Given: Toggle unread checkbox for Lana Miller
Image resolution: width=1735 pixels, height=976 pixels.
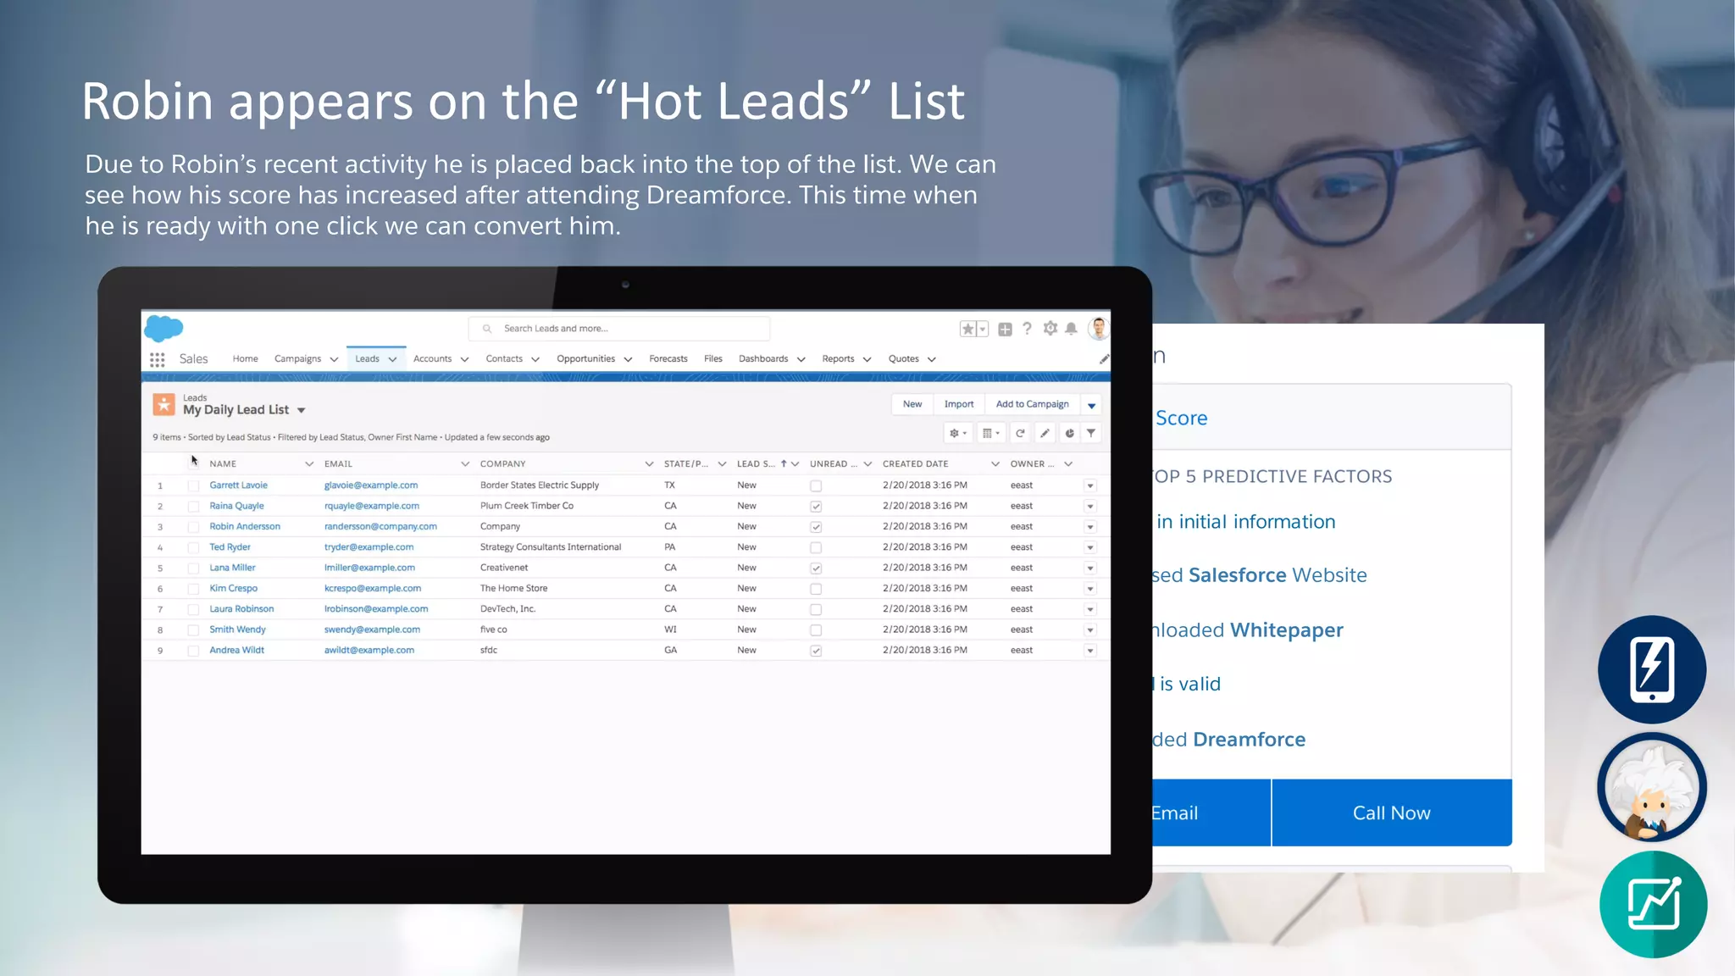Looking at the screenshot, I should click(816, 568).
